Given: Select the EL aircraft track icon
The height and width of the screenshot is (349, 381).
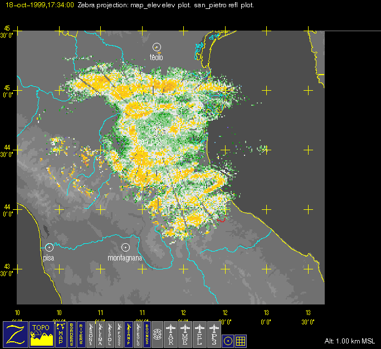Looking at the screenshot, I should point(200,334).
